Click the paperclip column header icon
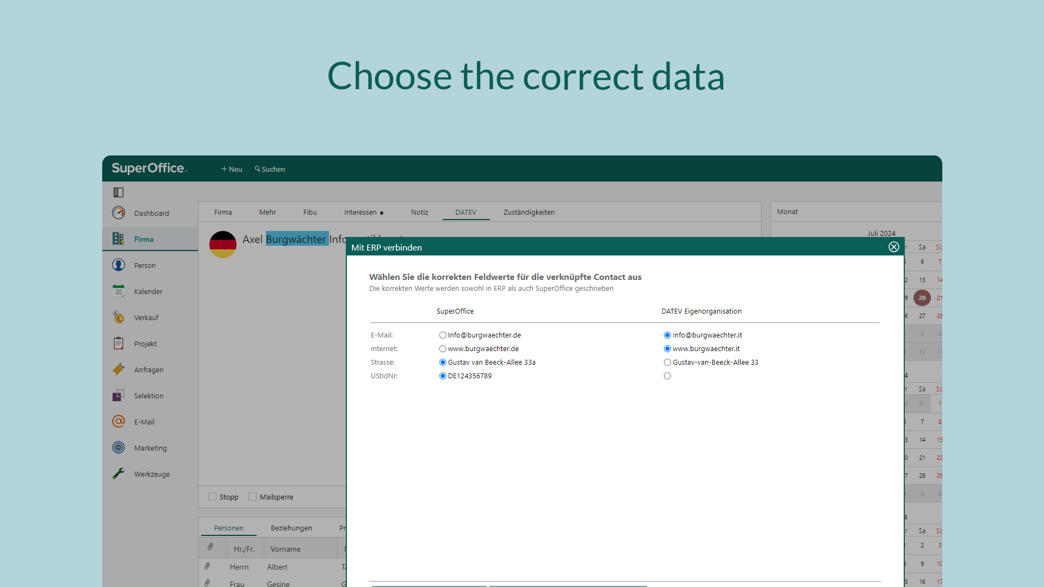Screen dimensions: 1044x587 tap(210, 547)
